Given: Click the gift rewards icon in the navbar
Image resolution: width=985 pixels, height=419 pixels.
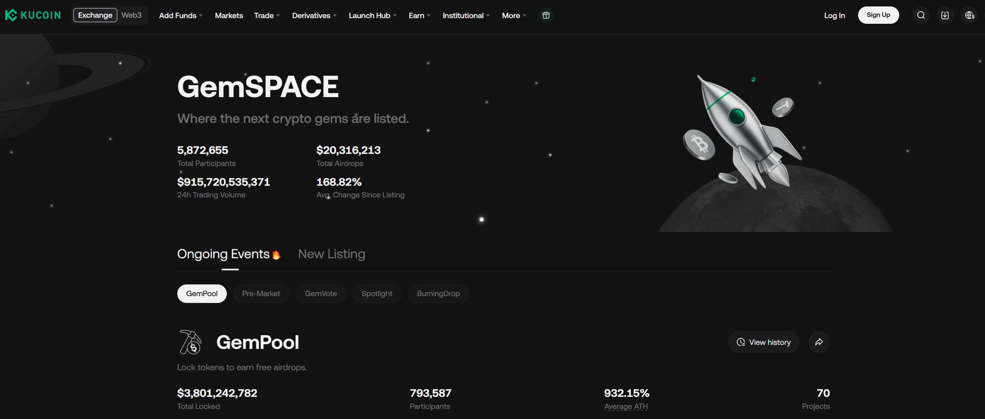Looking at the screenshot, I should (x=546, y=15).
